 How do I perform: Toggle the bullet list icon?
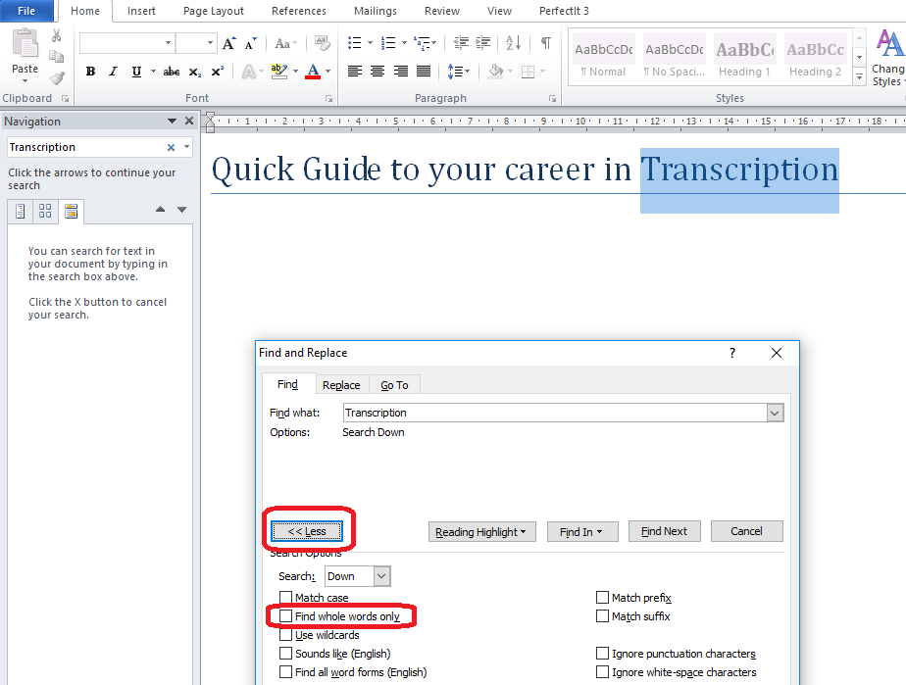(x=355, y=43)
